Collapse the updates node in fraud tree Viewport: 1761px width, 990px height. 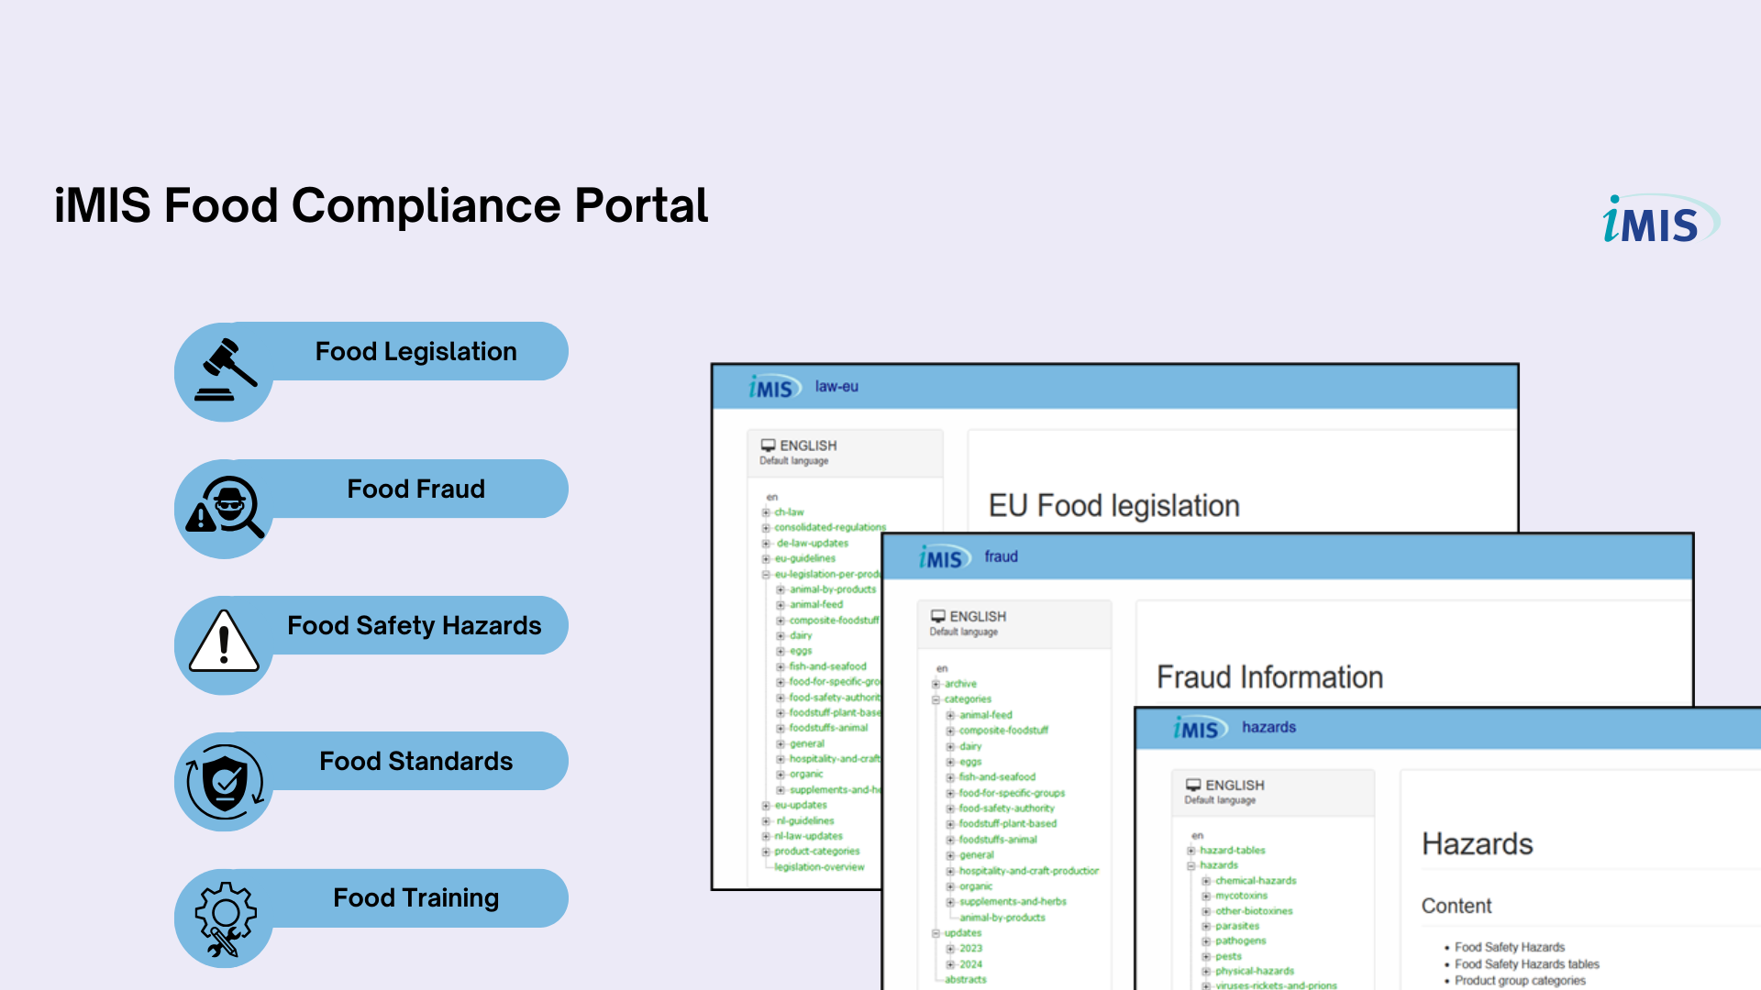pos(936,933)
